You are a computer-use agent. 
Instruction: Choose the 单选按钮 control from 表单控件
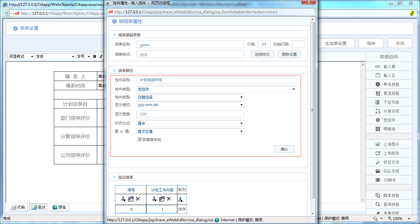pyautogui.click(x=389, y=84)
